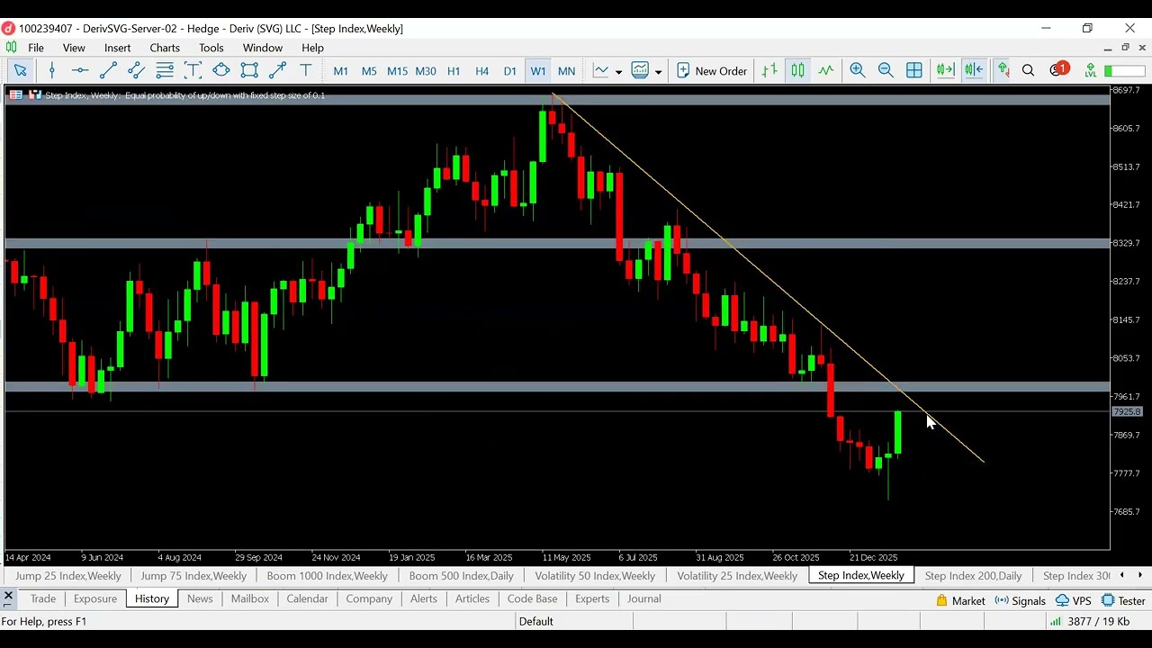Viewport: 1152px width, 648px height.
Task: Pick the Fibonacci retracement tool
Action: 165,70
